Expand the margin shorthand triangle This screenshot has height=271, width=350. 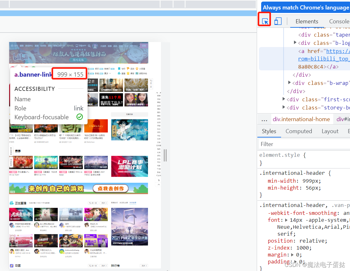click(292, 255)
